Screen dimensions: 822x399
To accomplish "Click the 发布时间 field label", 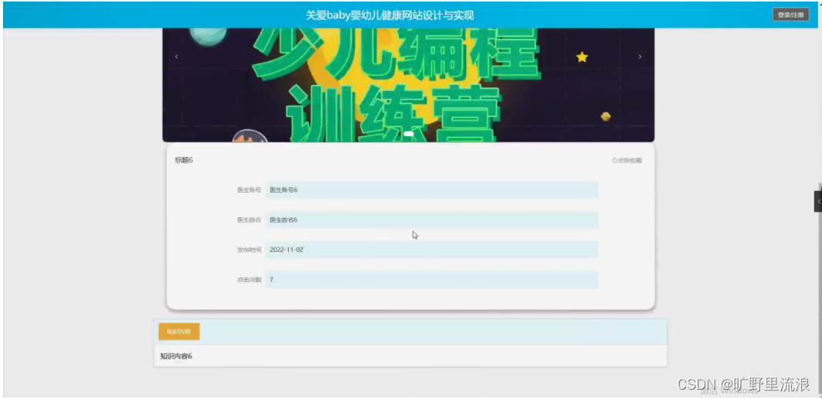I will [249, 250].
